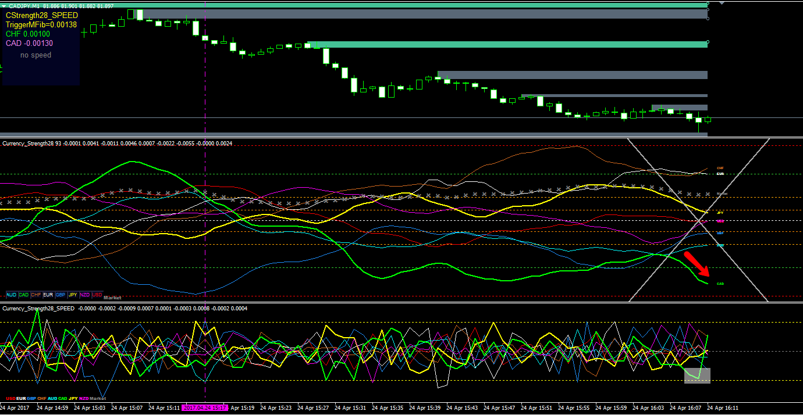Click the CAD -0.00130 value

[29, 44]
